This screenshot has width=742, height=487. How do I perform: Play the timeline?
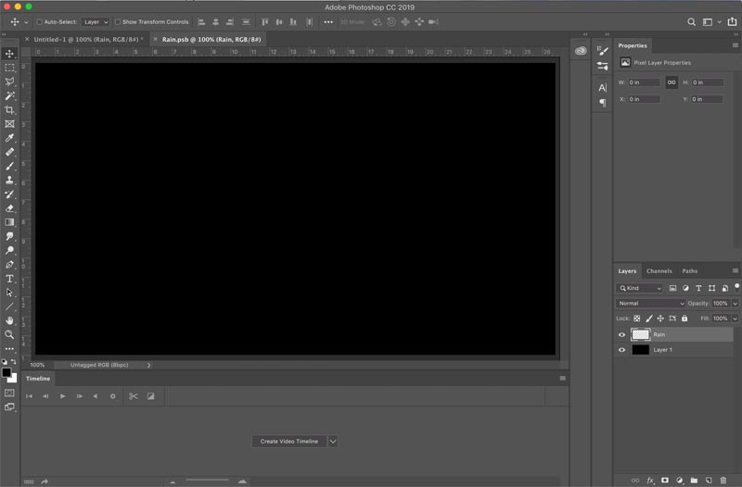(x=62, y=396)
